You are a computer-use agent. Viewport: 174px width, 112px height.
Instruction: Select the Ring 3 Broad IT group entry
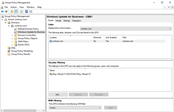(71, 74)
